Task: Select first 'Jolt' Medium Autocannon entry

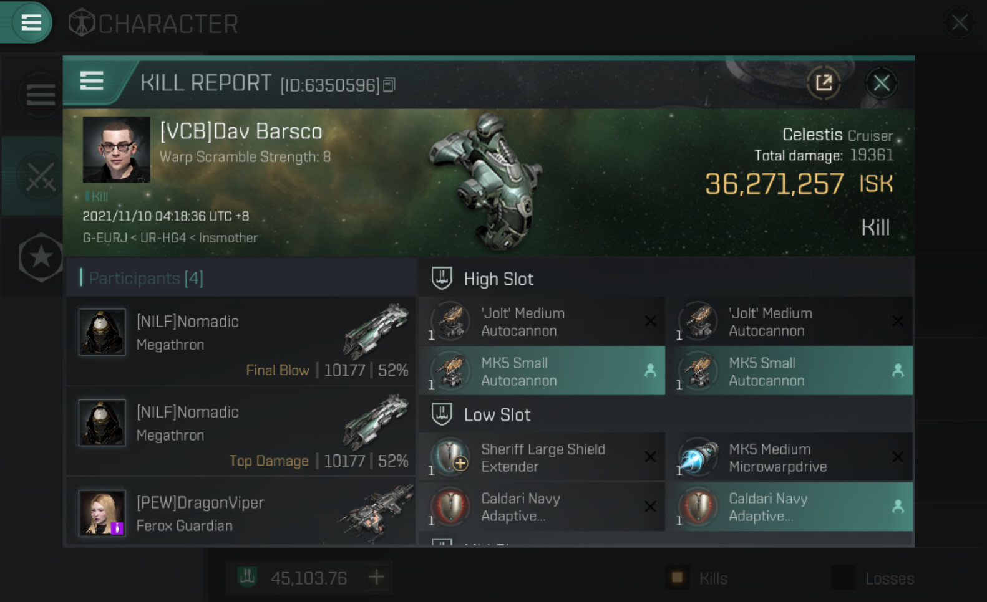Action: click(542, 322)
